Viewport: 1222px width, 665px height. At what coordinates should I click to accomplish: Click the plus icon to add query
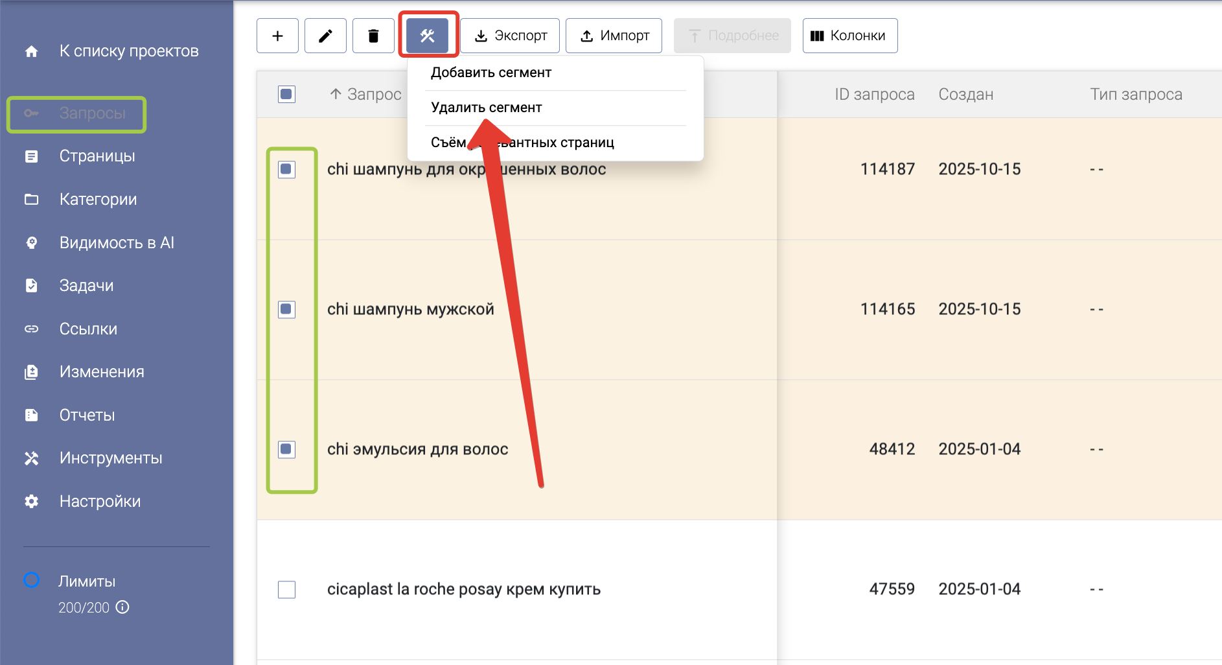[277, 36]
